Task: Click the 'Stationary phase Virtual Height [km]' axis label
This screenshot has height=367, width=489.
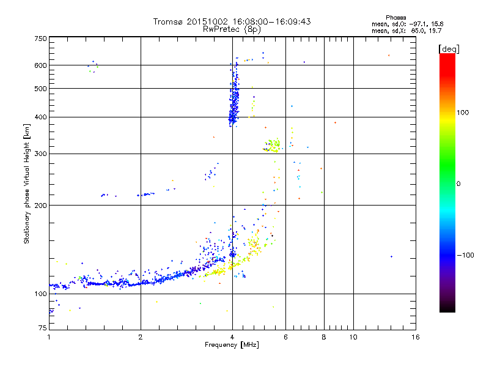Action: [x=27, y=183]
